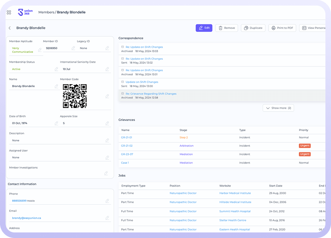Edit the Legacy ID field pencil icon
The height and width of the screenshot is (238, 331).
point(107,48)
